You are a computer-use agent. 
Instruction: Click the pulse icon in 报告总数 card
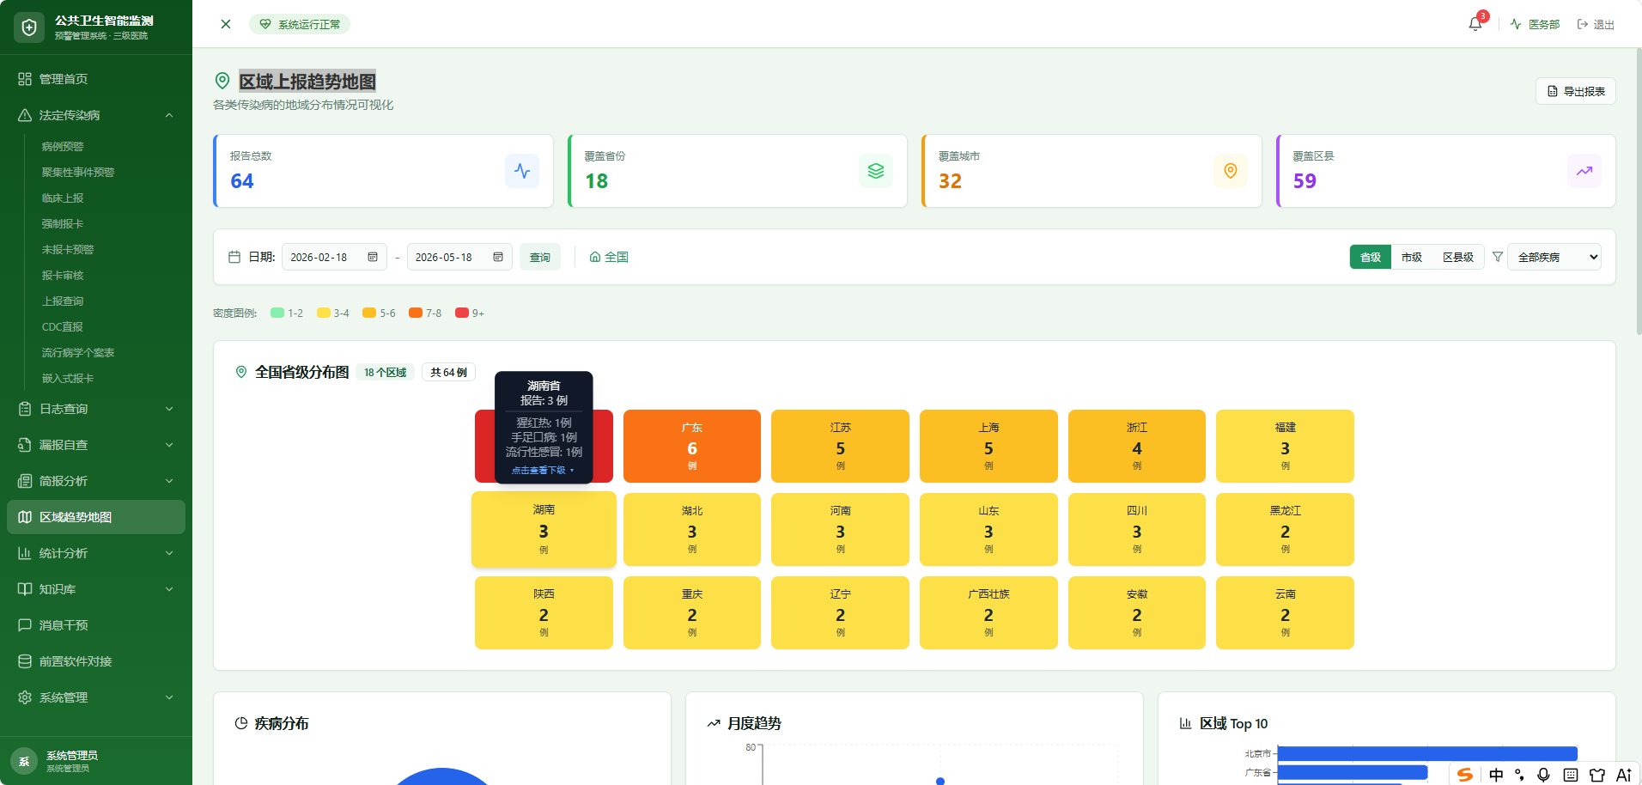pyautogui.click(x=522, y=171)
